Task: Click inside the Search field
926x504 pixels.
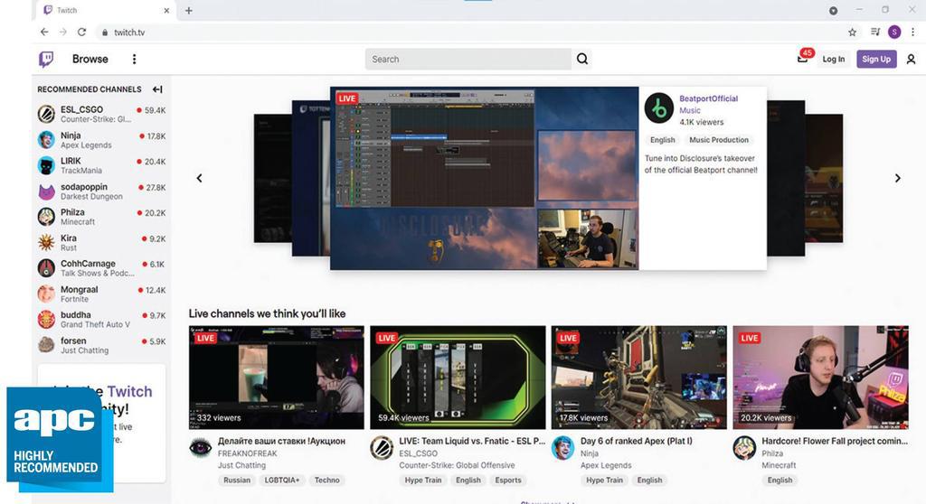Action: pos(468,59)
